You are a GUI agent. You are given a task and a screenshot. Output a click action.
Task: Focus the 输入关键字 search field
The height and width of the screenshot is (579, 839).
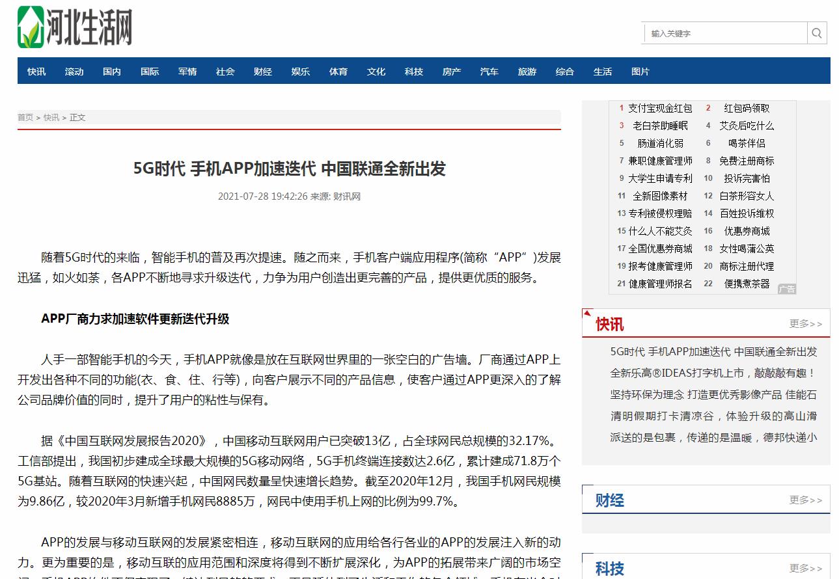(x=726, y=33)
